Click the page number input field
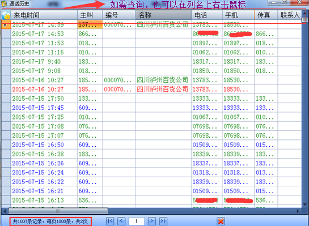The image size is (309, 226). pyautogui.click(x=137, y=221)
